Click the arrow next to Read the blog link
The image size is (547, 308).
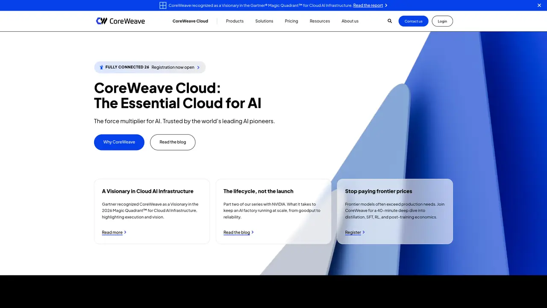tap(253, 232)
